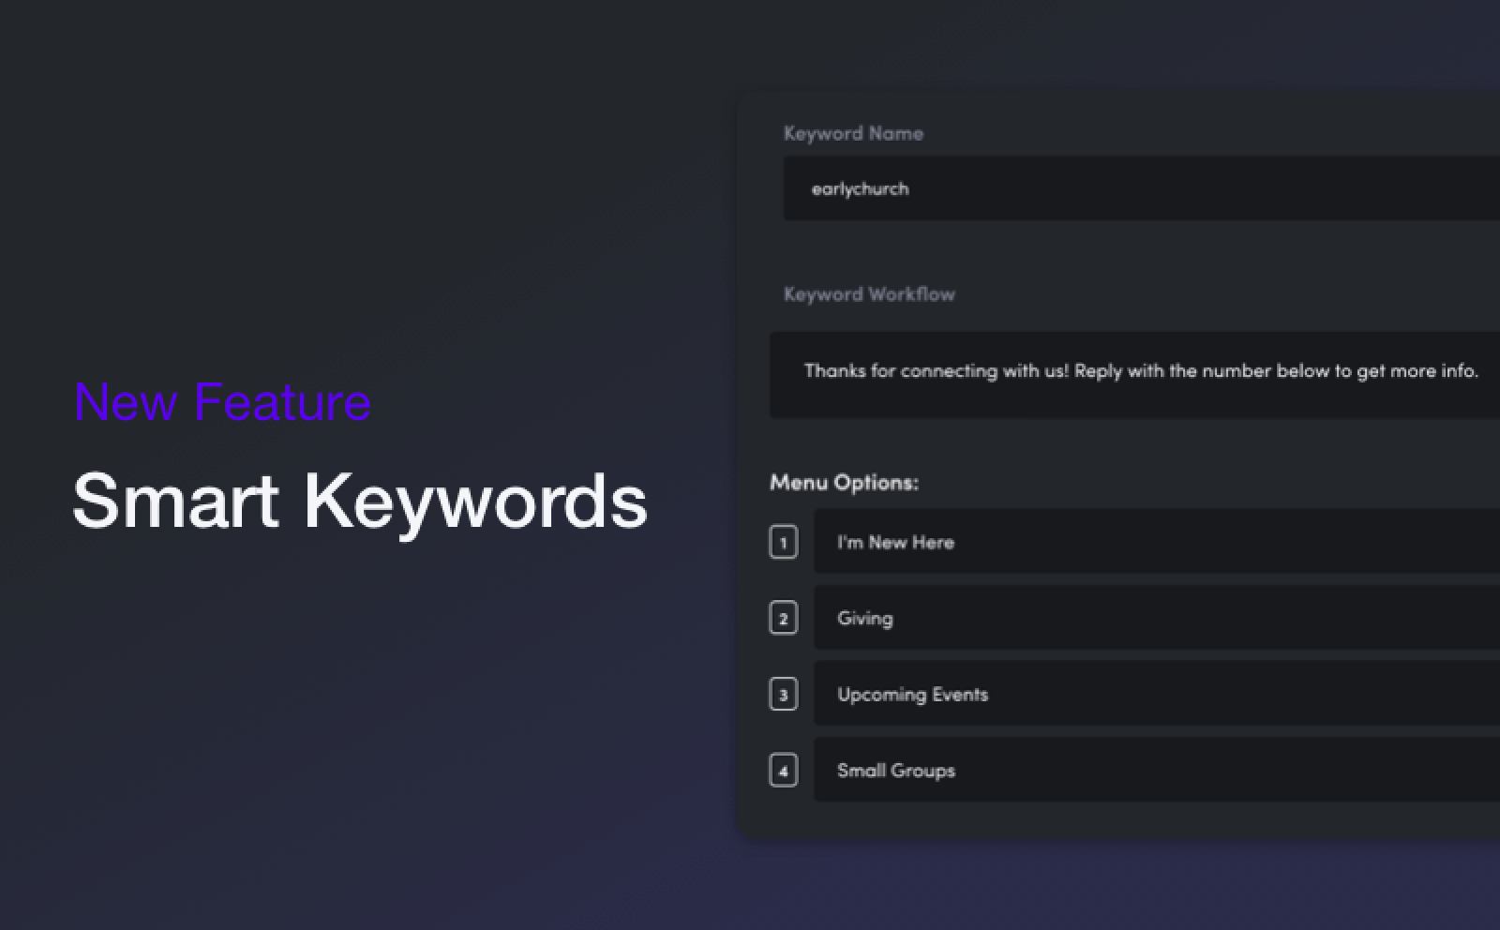
Task: Click the earlychurch keyword text
Action: [862, 188]
